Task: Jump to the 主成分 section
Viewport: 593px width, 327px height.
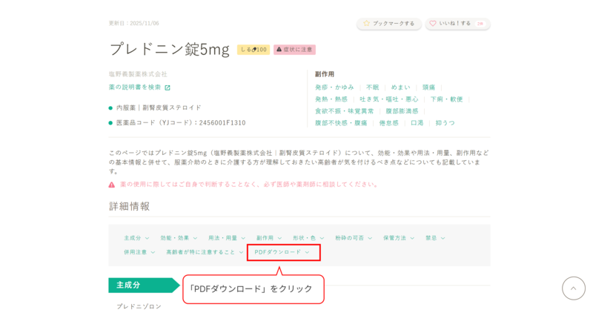Action: pyautogui.click(x=136, y=238)
